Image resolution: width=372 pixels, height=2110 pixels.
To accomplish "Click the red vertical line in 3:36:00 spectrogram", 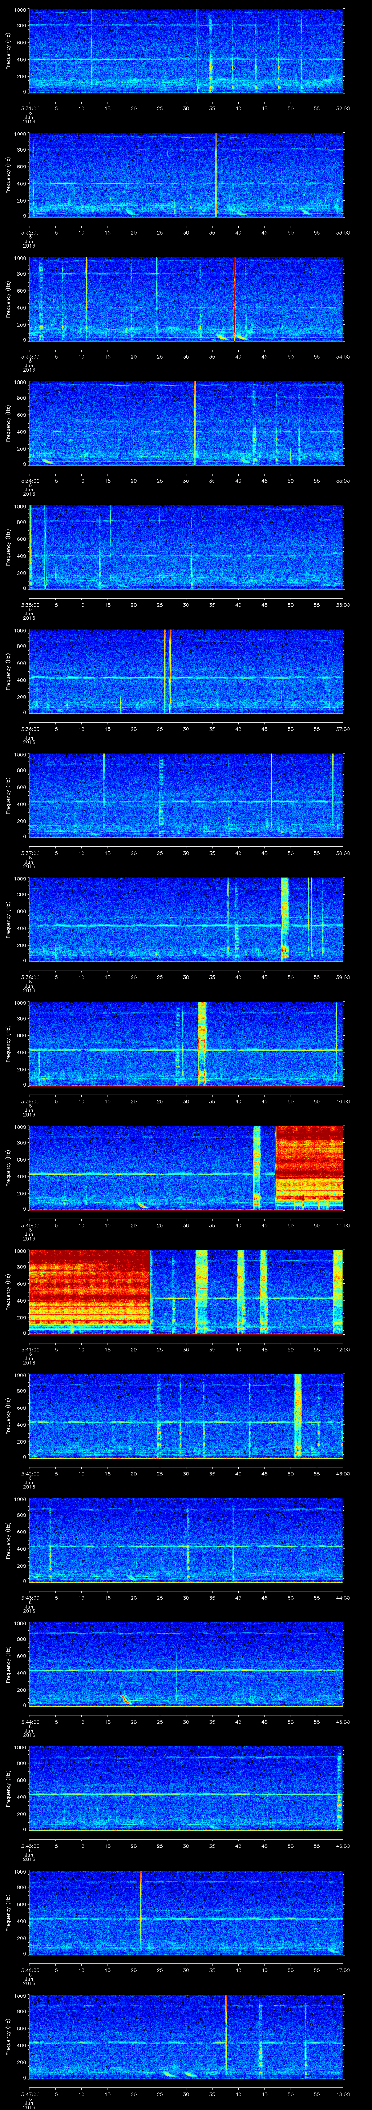I will 169,671.
